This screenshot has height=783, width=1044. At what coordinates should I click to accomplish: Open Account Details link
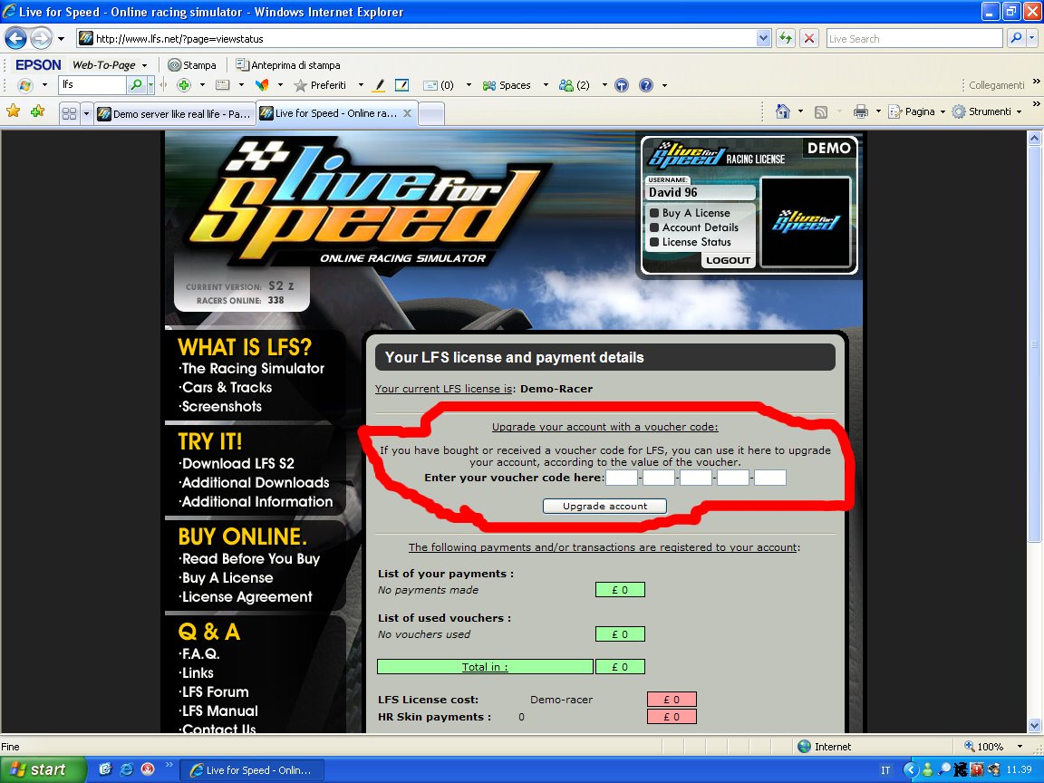coord(700,227)
